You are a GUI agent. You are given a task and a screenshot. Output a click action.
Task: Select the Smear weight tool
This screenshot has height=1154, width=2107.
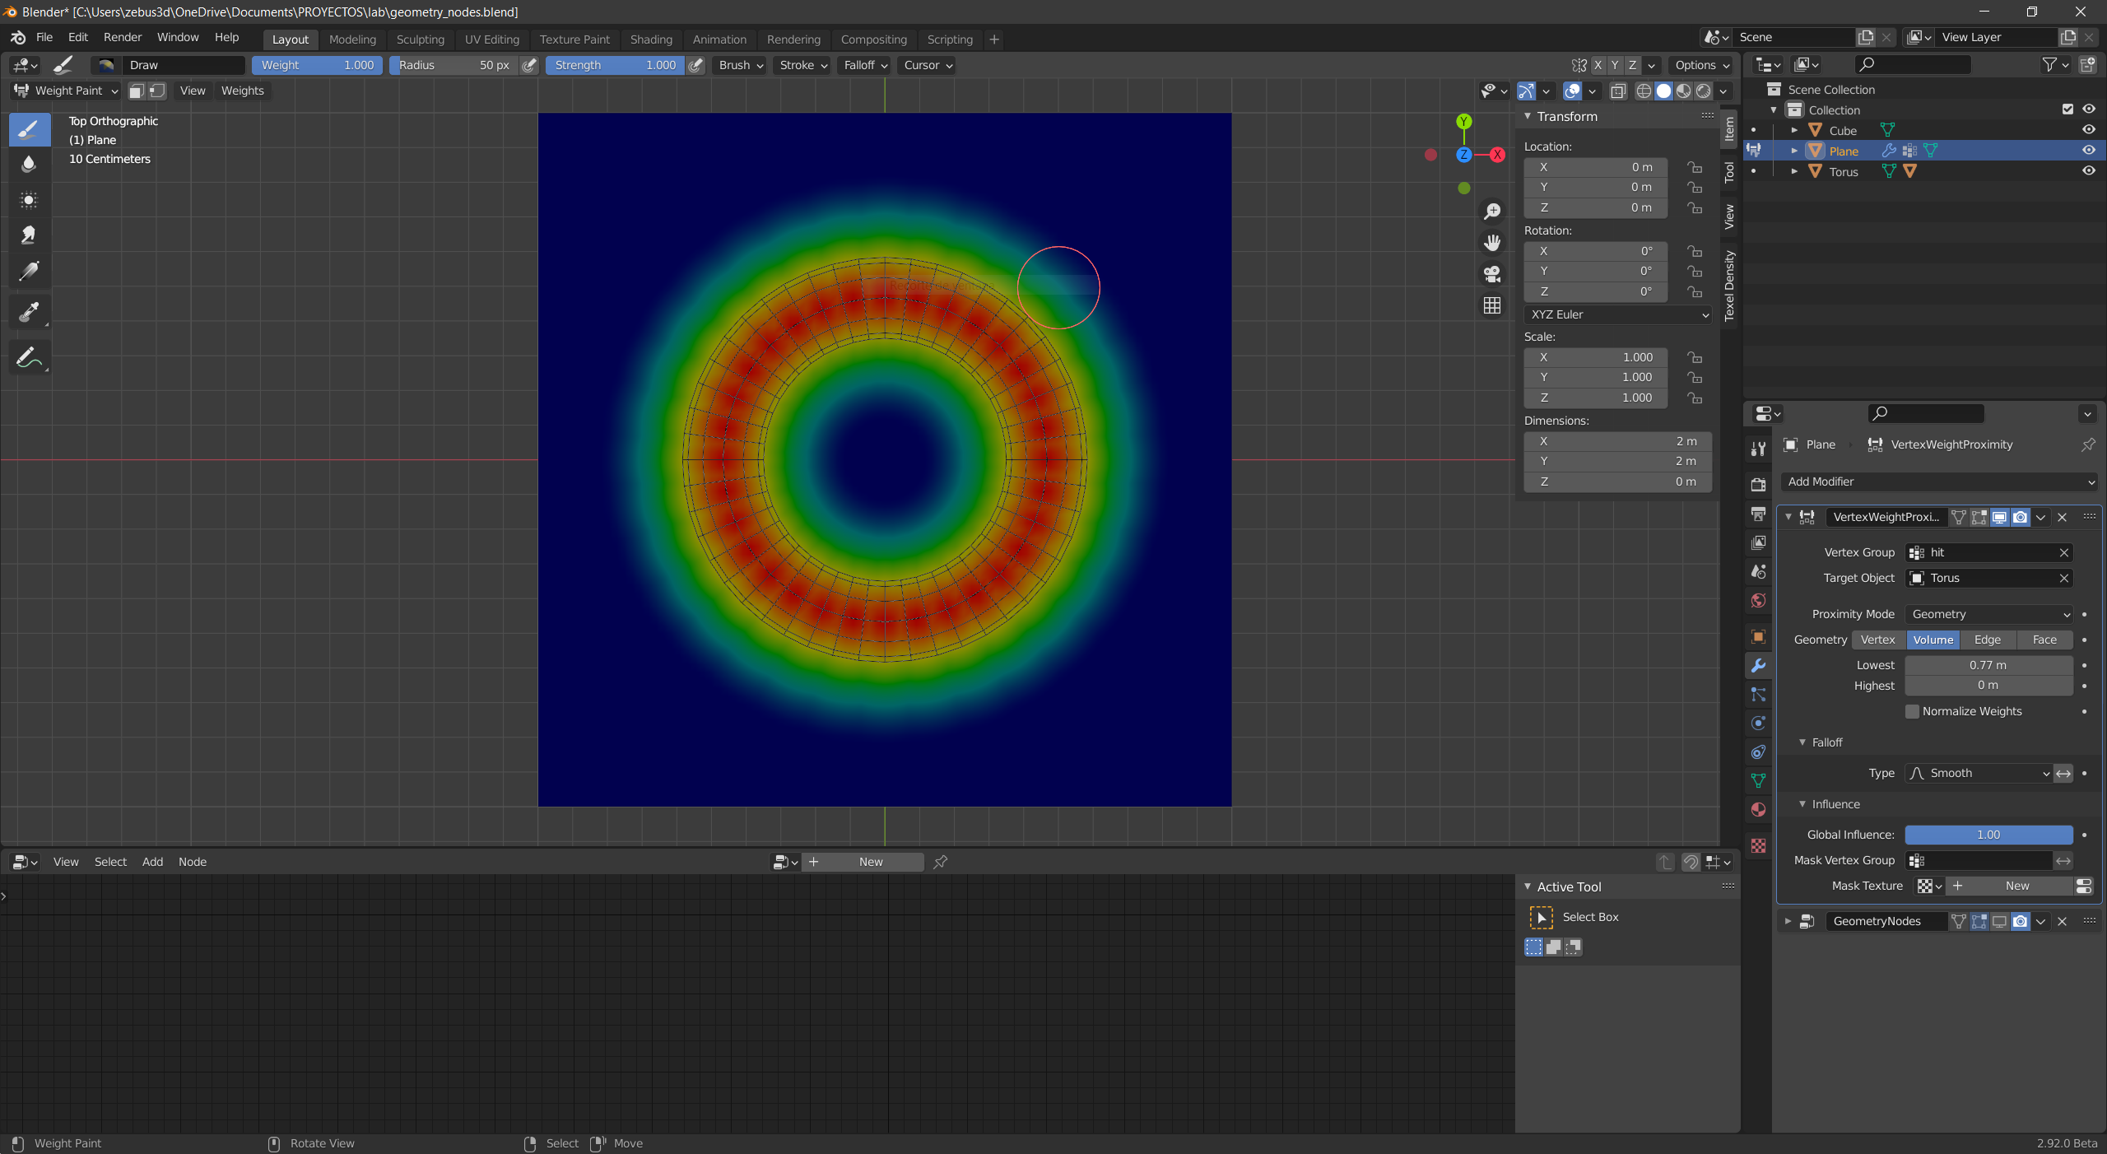tap(29, 235)
